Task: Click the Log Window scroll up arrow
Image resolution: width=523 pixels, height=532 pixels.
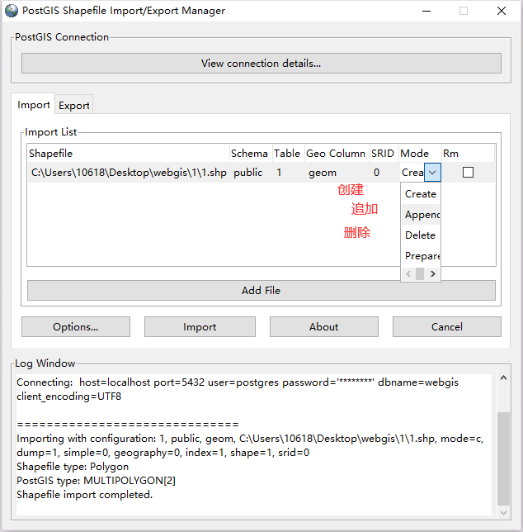Action: pos(504,378)
